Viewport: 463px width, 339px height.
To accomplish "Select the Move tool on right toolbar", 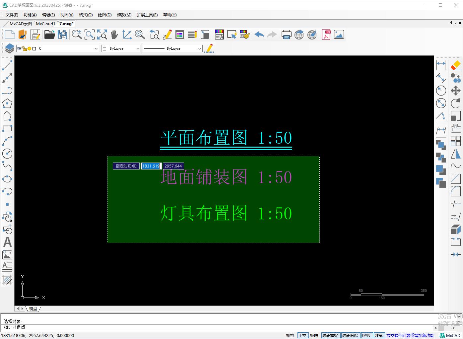I will point(456,90).
